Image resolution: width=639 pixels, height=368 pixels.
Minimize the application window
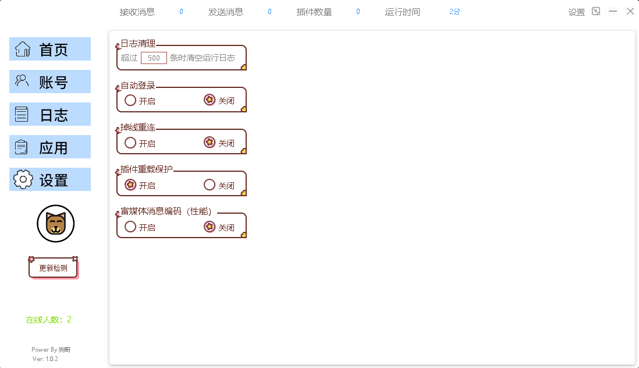(613, 11)
